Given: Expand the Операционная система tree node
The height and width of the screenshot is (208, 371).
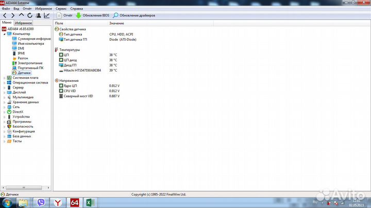Looking at the screenshot, I should coord(4,82).
